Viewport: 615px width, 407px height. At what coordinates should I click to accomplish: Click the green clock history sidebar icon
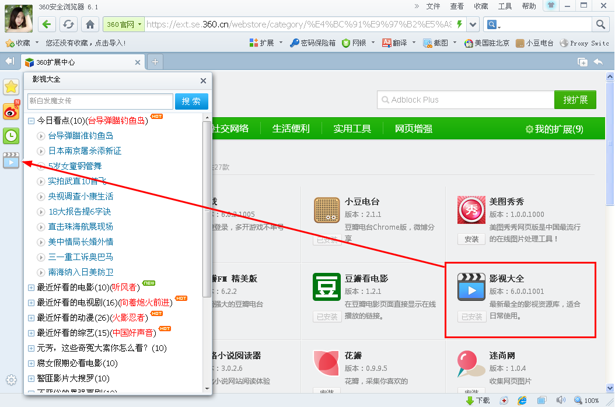pos(11,136)
